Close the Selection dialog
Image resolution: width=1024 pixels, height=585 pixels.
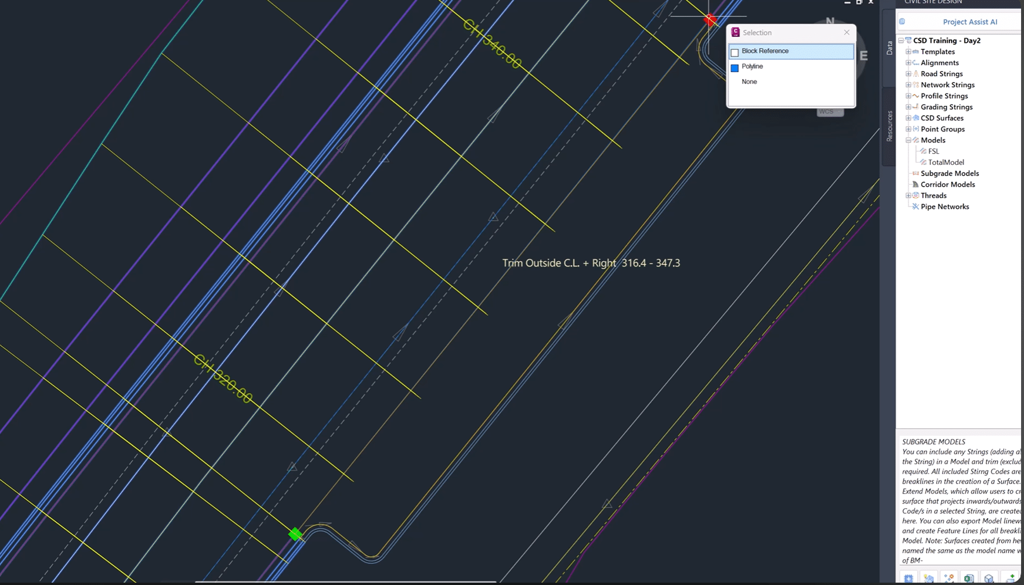[x=847, y=32]
